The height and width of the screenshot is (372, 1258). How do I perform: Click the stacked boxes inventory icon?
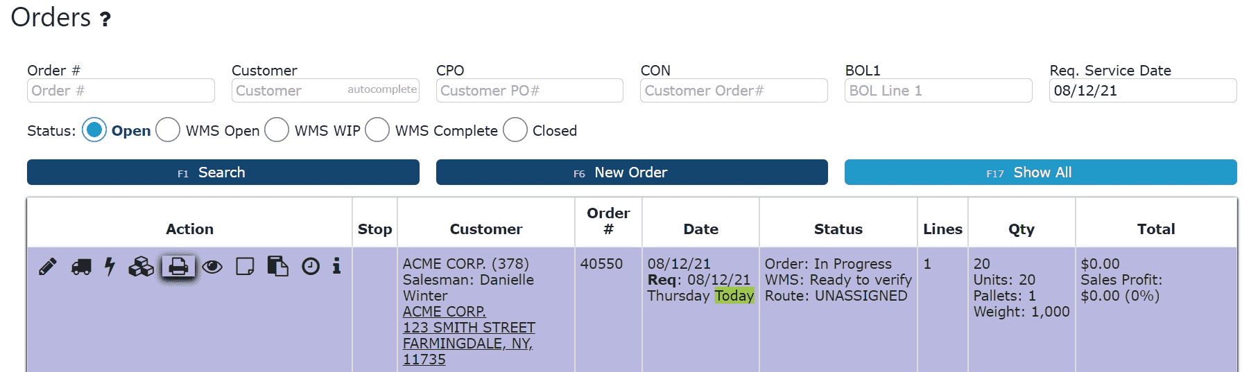pyautogui.click(x=141, y=267)
